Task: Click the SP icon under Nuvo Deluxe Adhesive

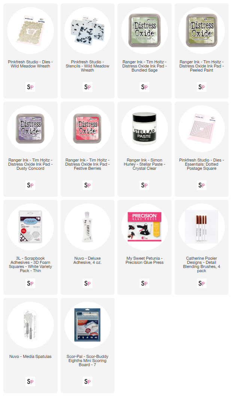Action: (x=88, y=283)
